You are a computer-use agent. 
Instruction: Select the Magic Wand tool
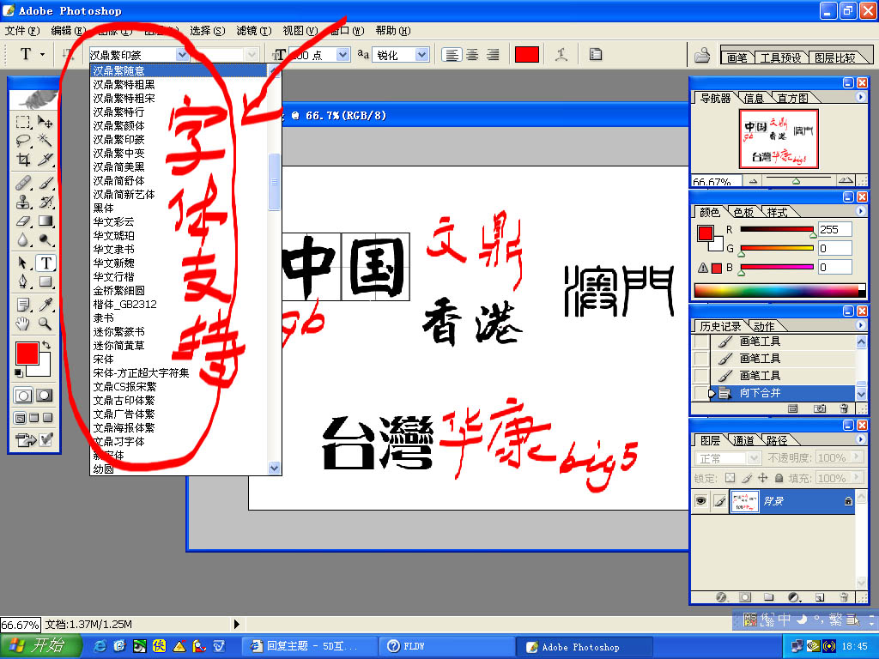point(45,140)
